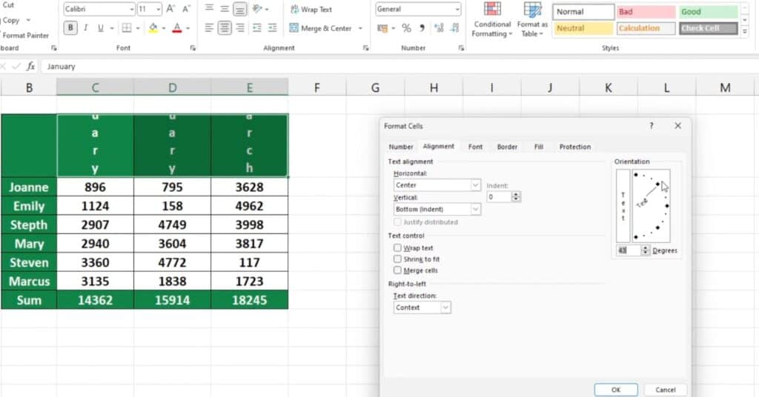This screenshot has height=397, width=759.
Task: Expand the cell styles gallery More arrow
Action: [745, 31]
